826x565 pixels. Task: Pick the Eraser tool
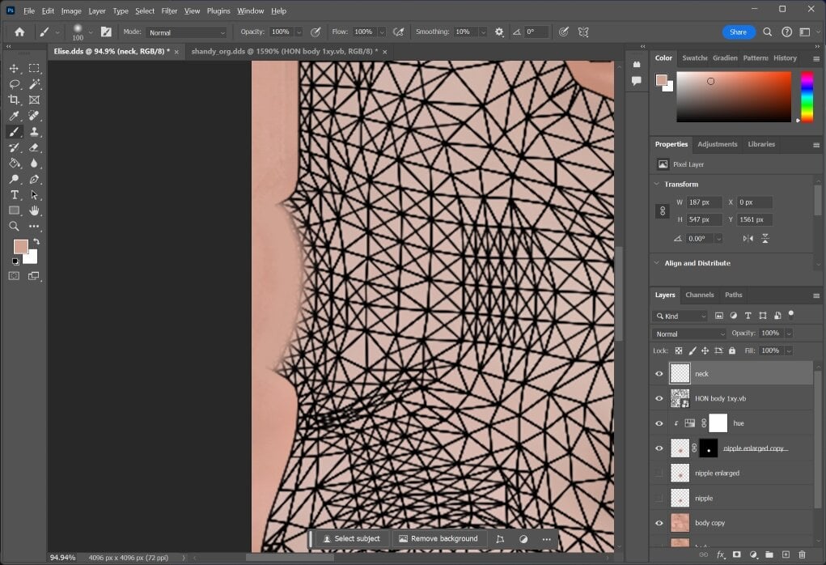tap(34, 147)
